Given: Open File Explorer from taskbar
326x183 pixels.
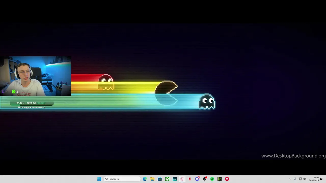Looking at the screenshot, I should click(152, 179).
